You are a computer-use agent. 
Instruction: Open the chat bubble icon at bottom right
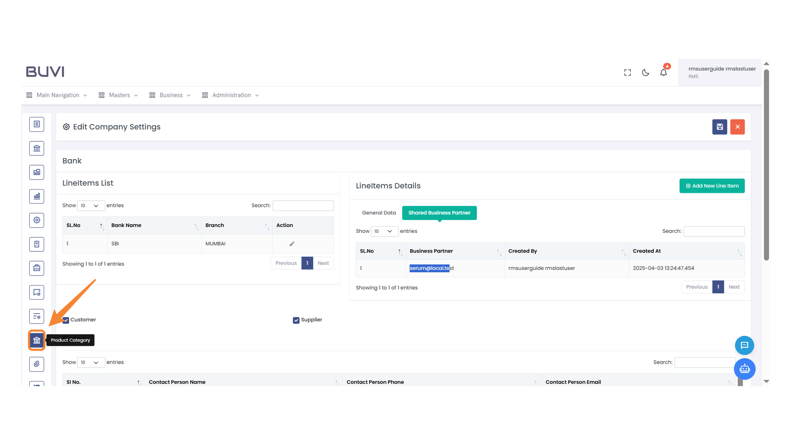pos(745,345)
